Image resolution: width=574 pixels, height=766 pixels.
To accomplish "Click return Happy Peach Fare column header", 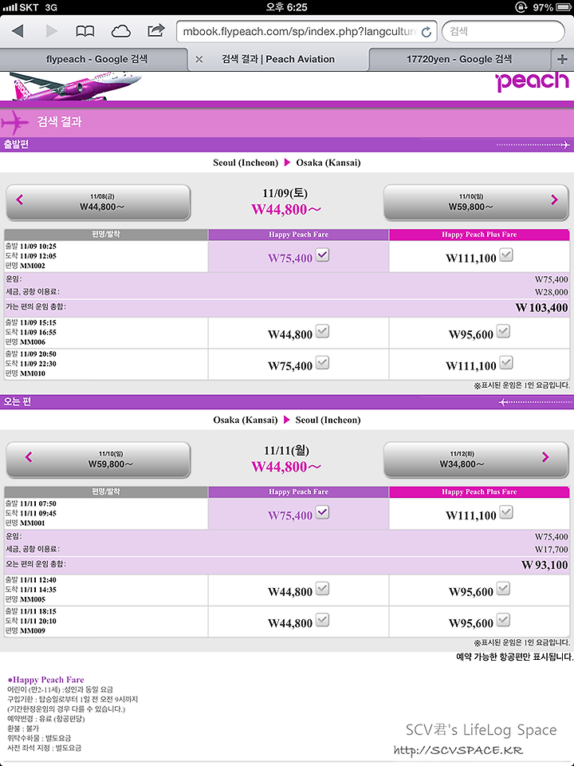I will [x=298, y=492].
